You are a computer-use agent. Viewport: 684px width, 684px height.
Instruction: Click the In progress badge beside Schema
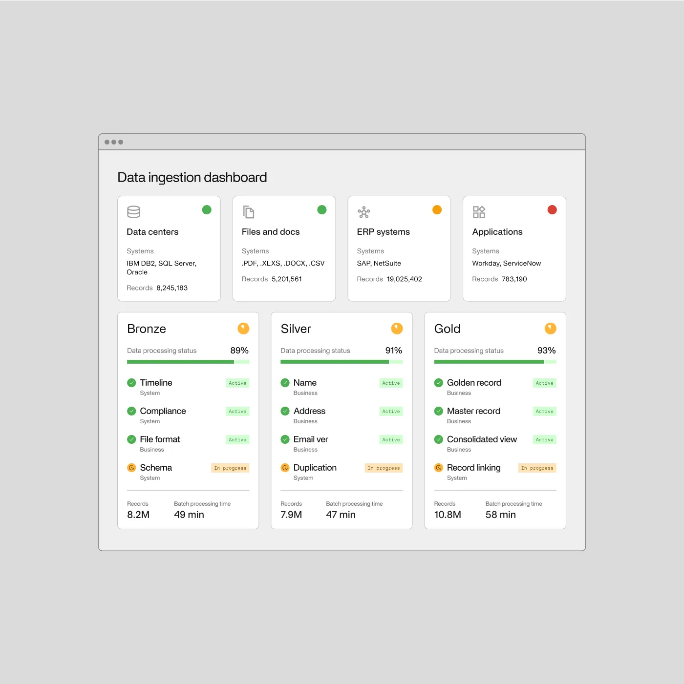click(x=230, y=468)
